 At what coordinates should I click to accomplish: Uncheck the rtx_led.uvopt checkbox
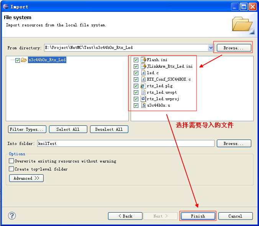pyautogui.click(x=136, y=93)
